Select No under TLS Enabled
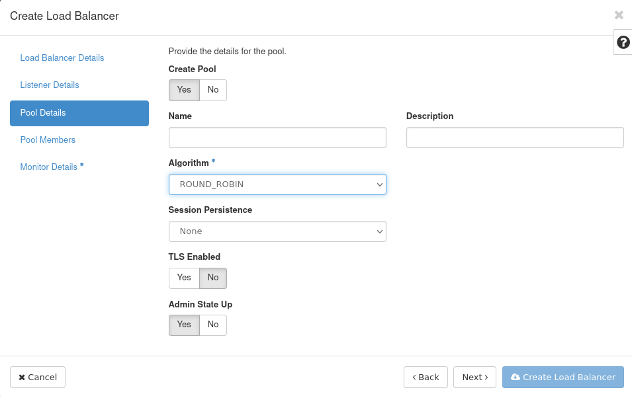This screenshot has height=396, width=632. tap(213, 278)
